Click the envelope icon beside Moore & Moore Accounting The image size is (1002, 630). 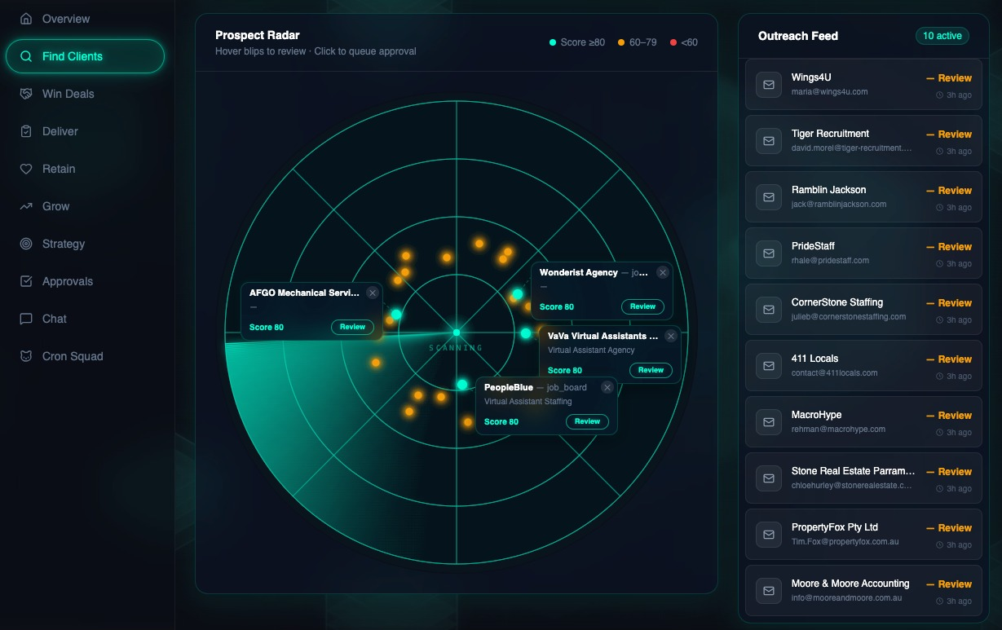click(x=768, y=591)
